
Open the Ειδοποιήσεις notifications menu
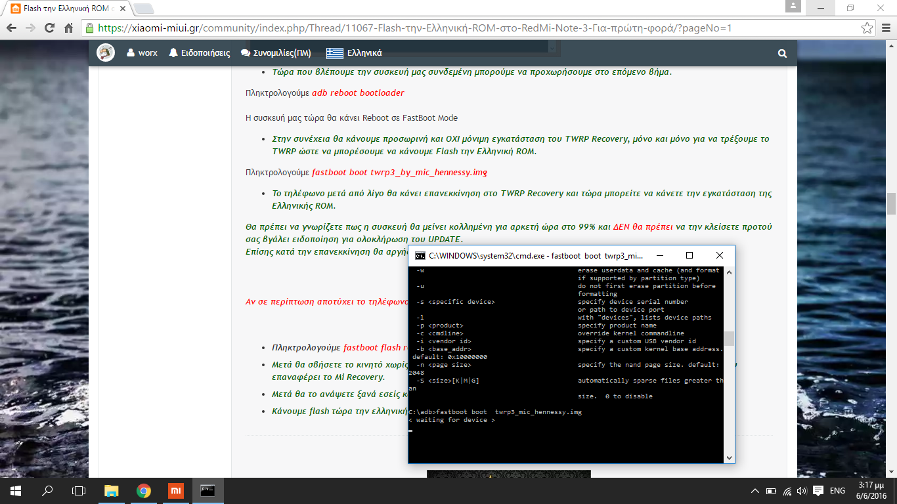(200, 53)
